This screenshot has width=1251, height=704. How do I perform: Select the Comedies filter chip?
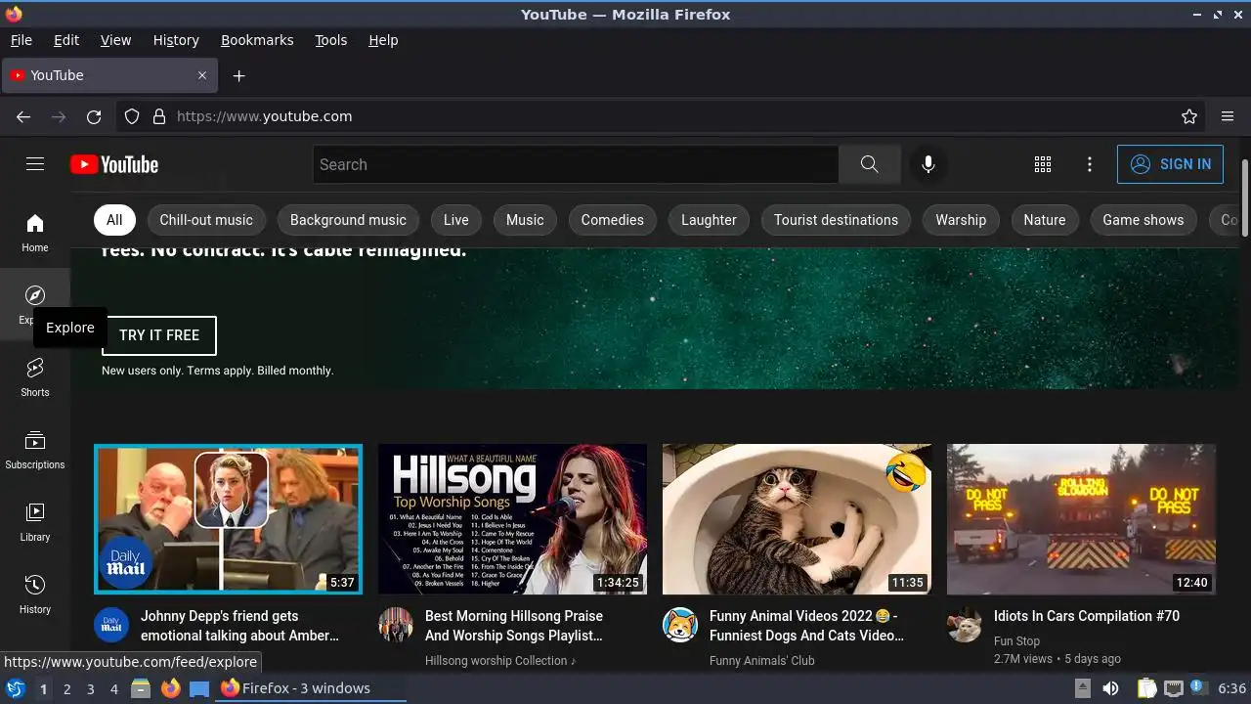pos(613,220)
